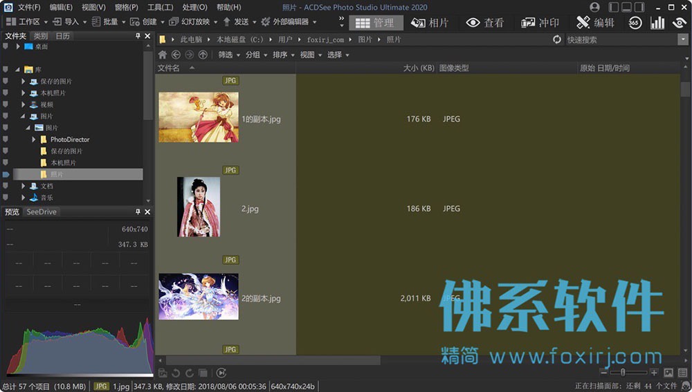This screenshot has width=692, height=392.
Task: Click the compare images icon in bottom toolbar
Action: point(203,373)
